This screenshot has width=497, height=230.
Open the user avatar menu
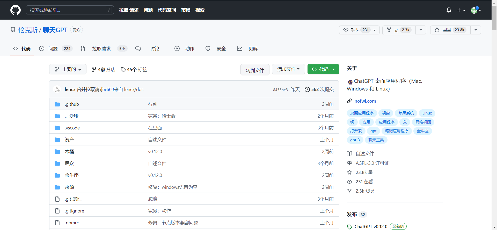(x=476, y=10)
